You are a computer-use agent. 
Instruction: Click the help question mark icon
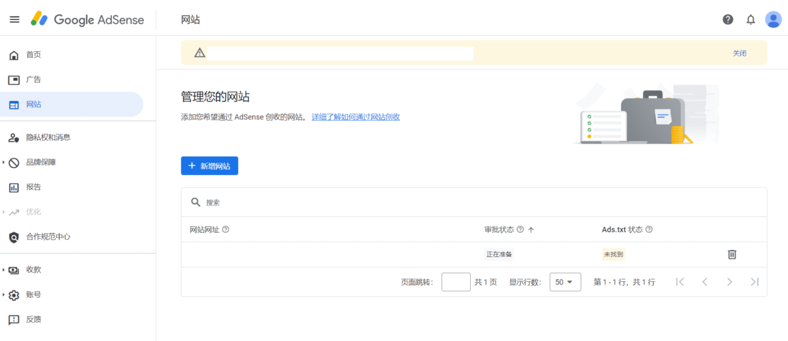[x=728, y=20]
